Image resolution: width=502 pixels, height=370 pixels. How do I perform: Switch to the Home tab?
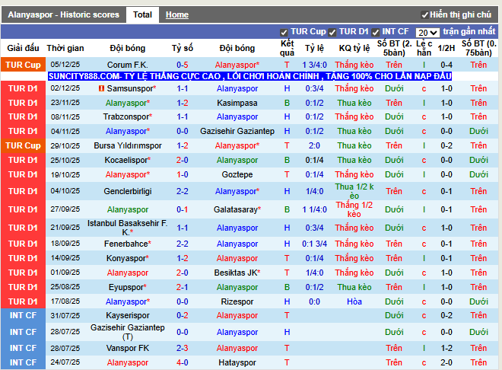[177, 14]
